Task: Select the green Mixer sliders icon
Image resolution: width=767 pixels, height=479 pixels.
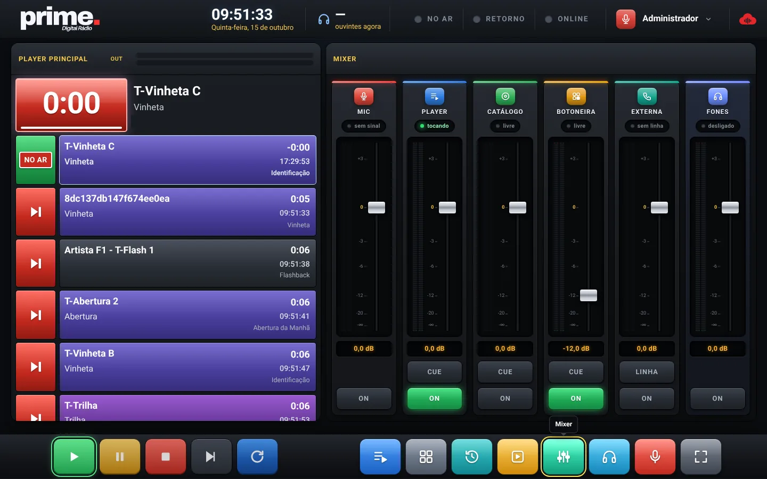Action: (564, 456)
